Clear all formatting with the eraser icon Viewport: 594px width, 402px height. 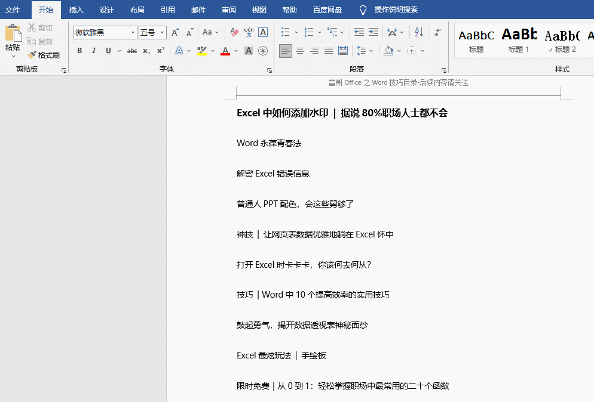pyautogui.click(x=234, y=33)
